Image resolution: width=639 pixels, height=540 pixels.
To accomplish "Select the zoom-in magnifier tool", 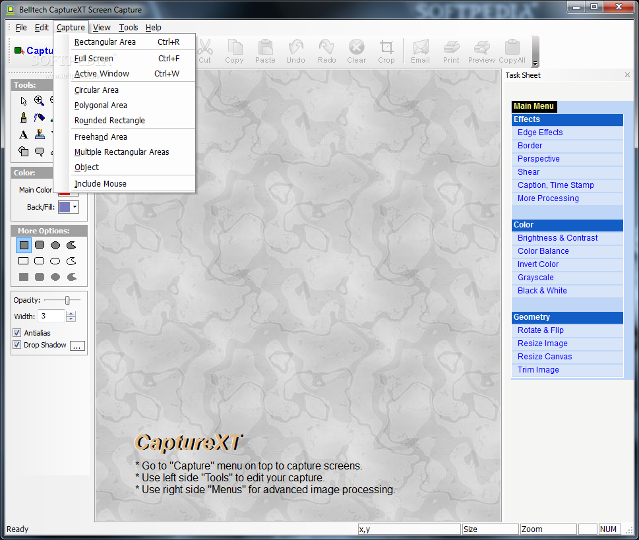I will (39, 101).
